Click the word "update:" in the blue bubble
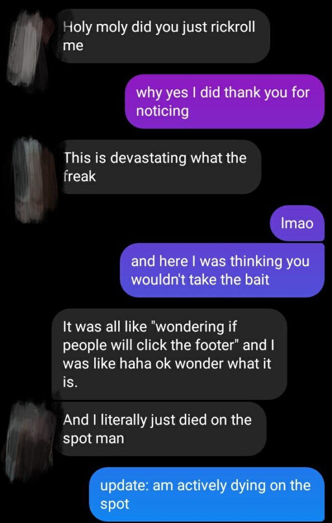 pos(125,486)
